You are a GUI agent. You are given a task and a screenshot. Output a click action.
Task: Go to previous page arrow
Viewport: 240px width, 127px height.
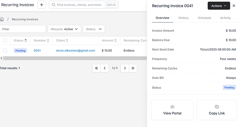click(x=105, y=68)
